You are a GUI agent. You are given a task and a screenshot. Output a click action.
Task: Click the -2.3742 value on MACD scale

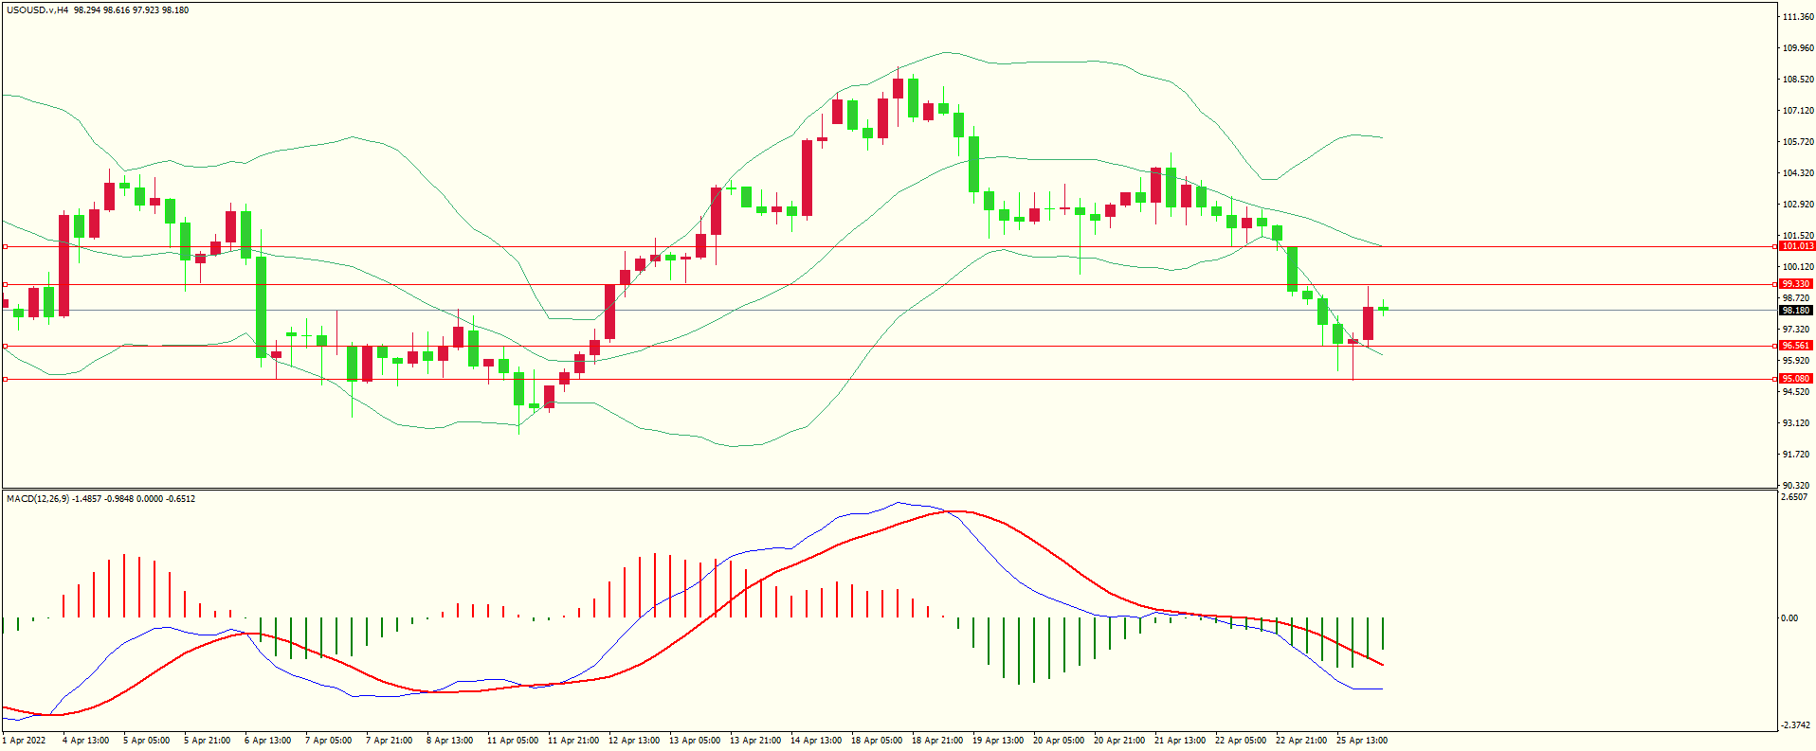1795,725
